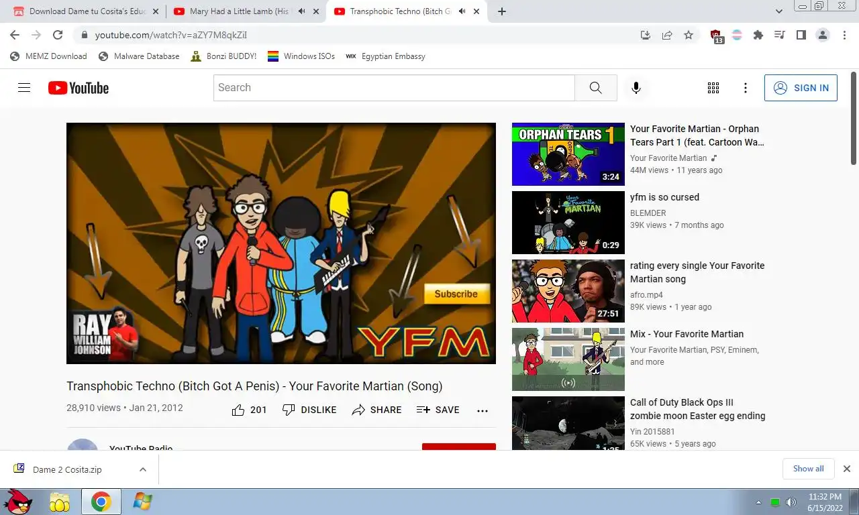Click the SIGN IN button
This screenshot has height=515, width=859.
tap(801, 88)
